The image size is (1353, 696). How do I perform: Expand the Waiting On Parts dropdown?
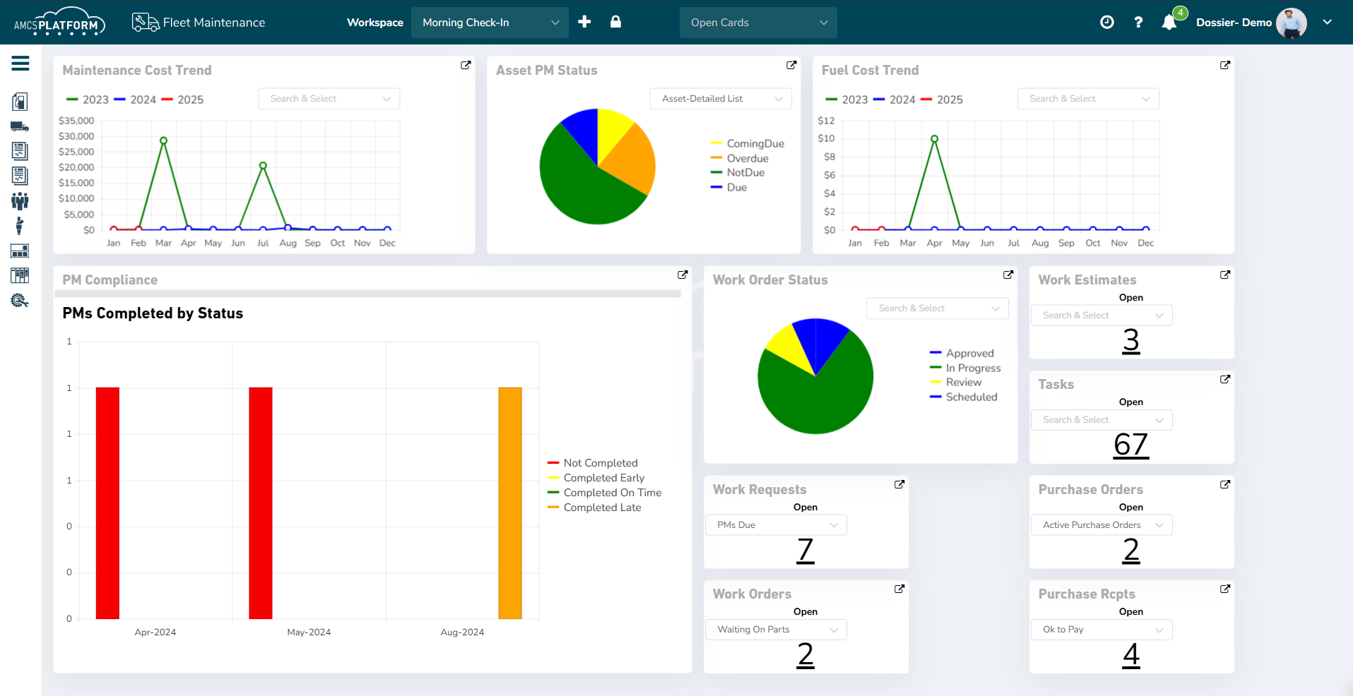pyautogui.click(x=776, y=630)
